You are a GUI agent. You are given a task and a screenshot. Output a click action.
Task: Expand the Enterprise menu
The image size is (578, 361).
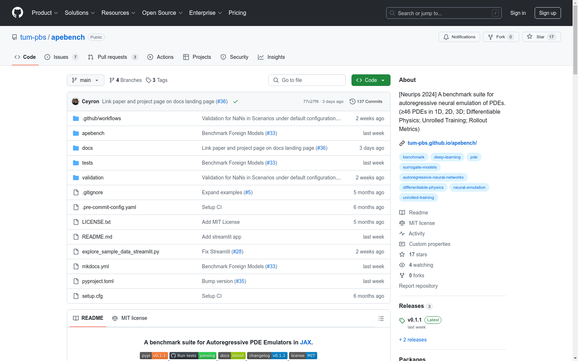[206, 13]
